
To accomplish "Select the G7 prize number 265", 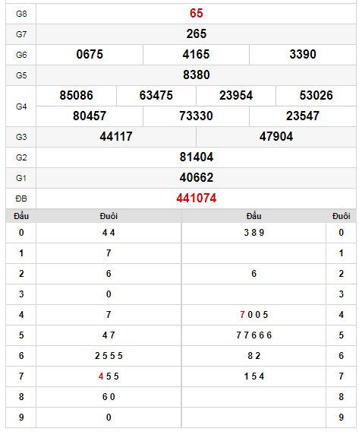I will (196, 34).
